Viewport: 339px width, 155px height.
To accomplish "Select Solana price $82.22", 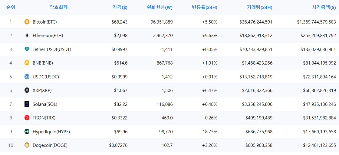I will click(x=121, y=104).
